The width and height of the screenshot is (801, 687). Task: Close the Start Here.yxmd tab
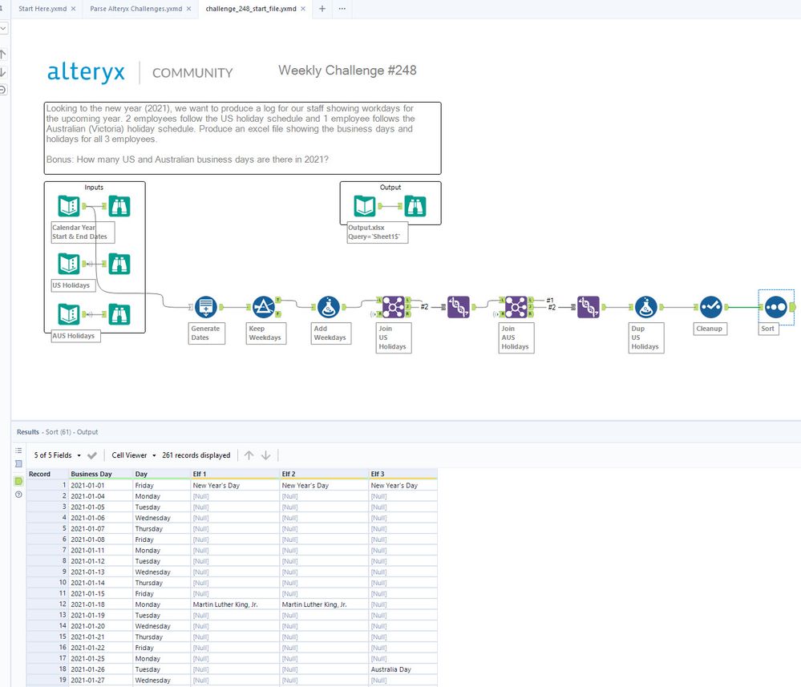tap(74, 9)
